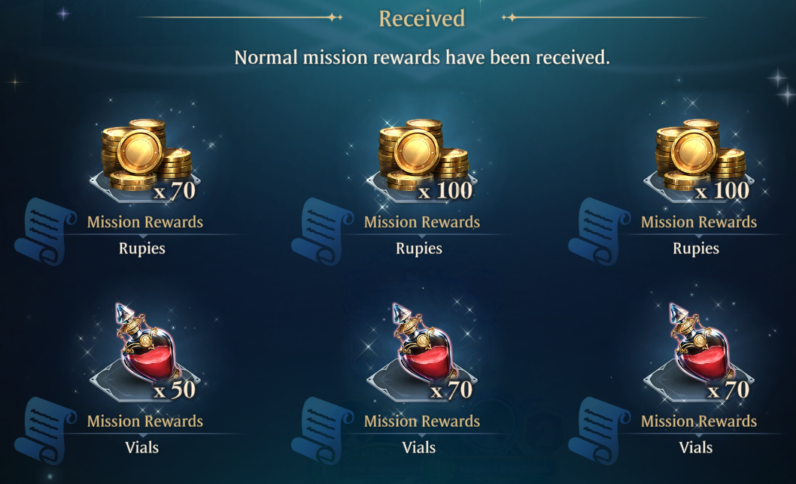
Task: Click the x 100 quantity on middle Rupies
Action: [445, 191]
